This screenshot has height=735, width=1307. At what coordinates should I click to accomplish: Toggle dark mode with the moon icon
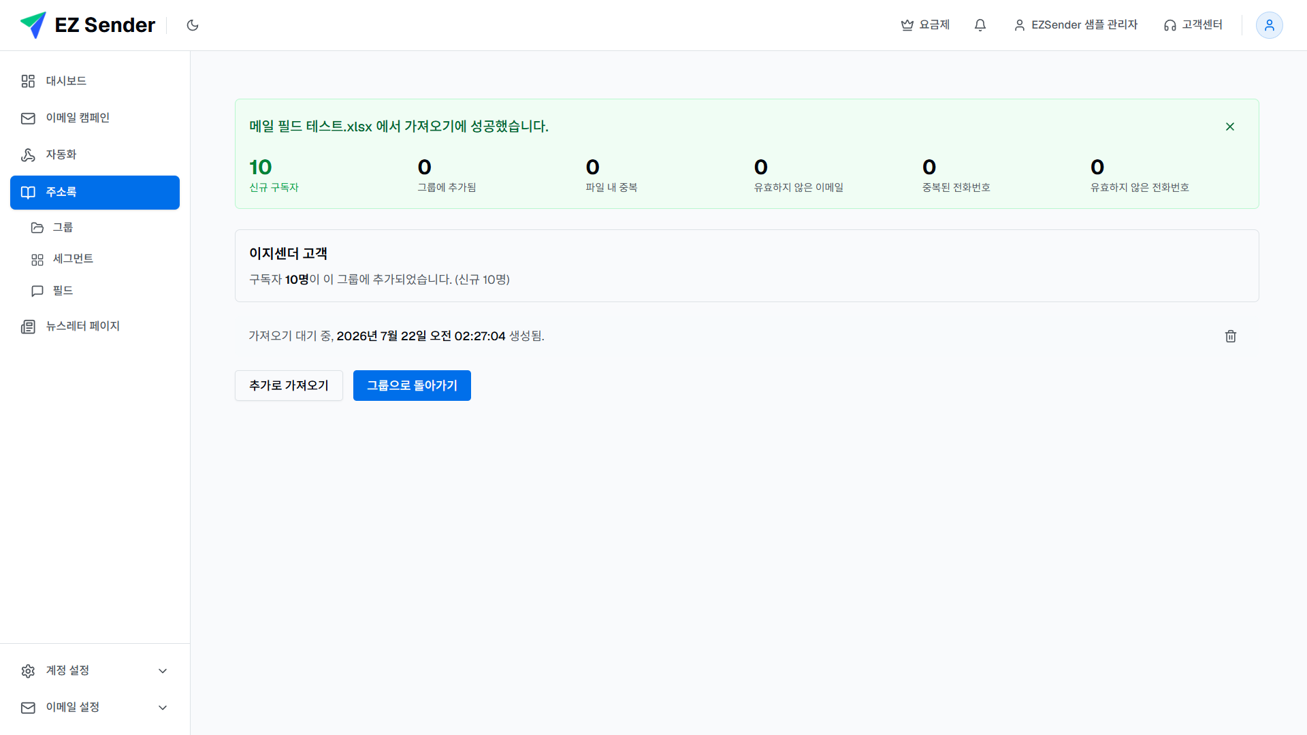[193, 25]
